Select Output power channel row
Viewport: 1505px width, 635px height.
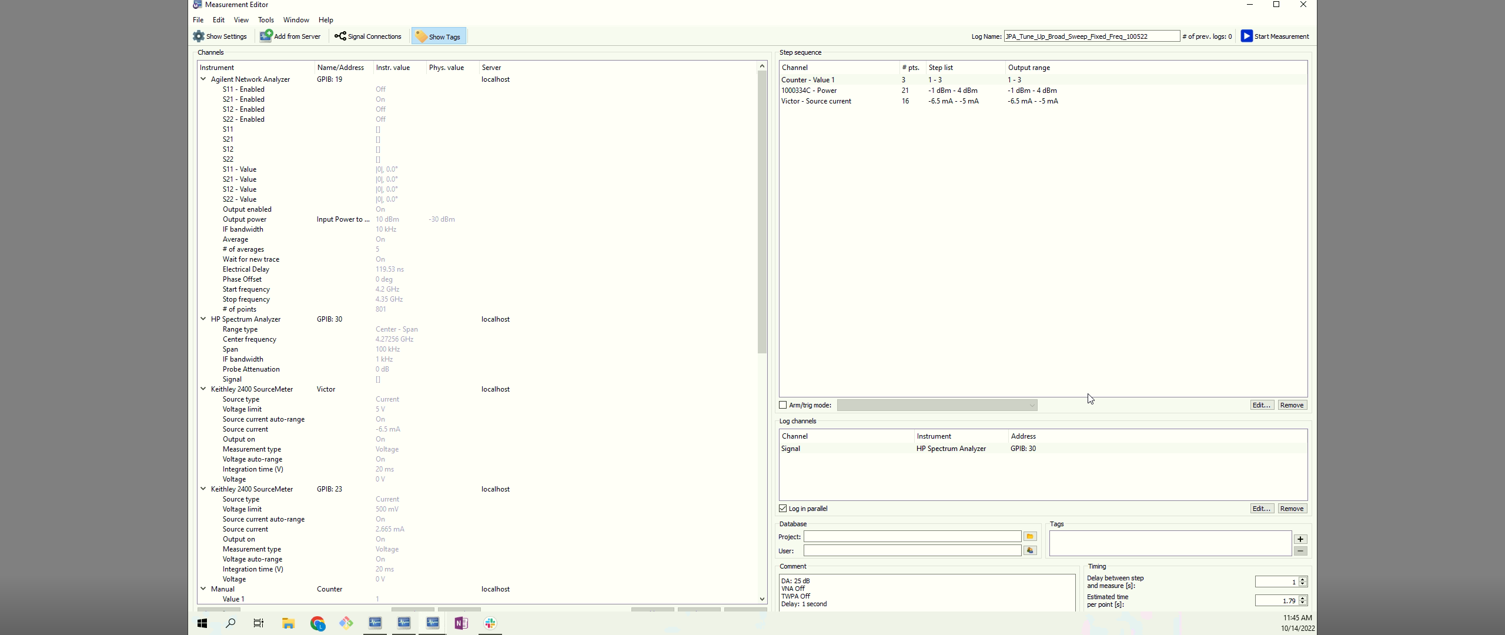point(477,219)
